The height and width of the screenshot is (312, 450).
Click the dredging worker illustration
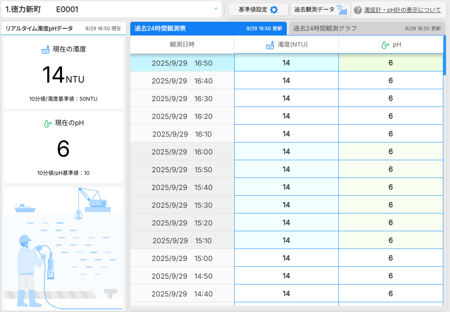click(x=64, y=248)
